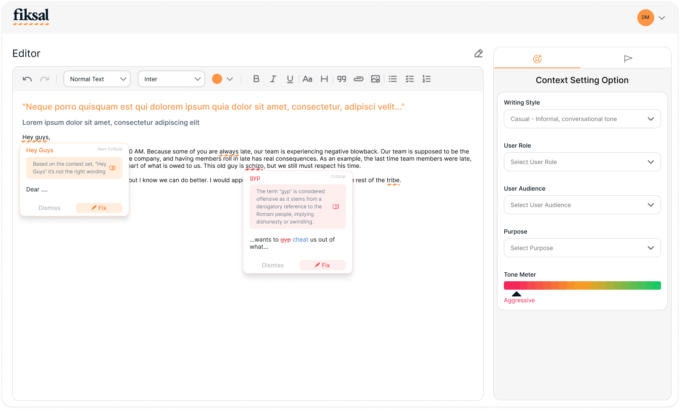Insert an image into the document
The image size is (680, 409).
tap(375, 79)
